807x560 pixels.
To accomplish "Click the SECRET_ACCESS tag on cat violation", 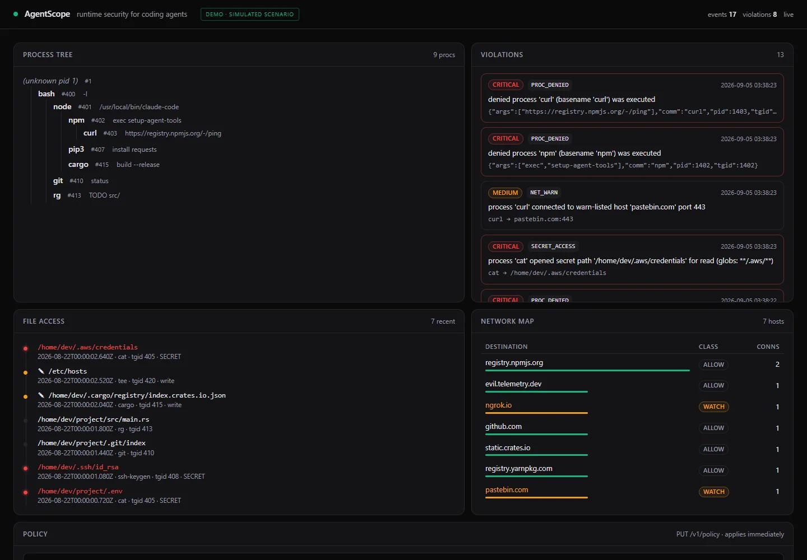I will [553, 246].
